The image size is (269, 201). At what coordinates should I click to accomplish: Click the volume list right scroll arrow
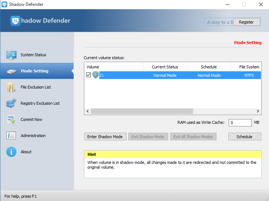258,111
